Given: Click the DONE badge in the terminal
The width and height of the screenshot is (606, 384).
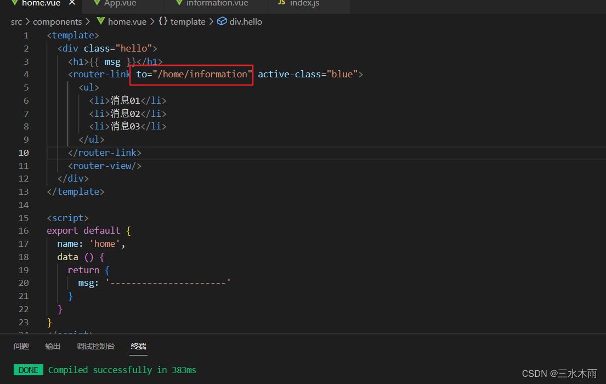Looking at the screenshot, I should 28,370.
